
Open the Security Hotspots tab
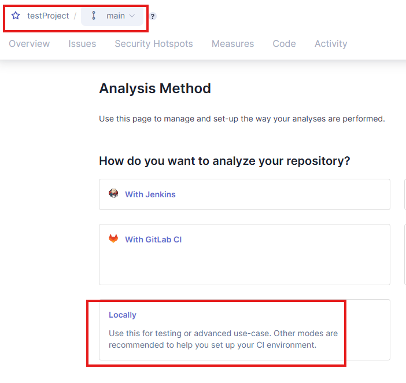point(154,44)
